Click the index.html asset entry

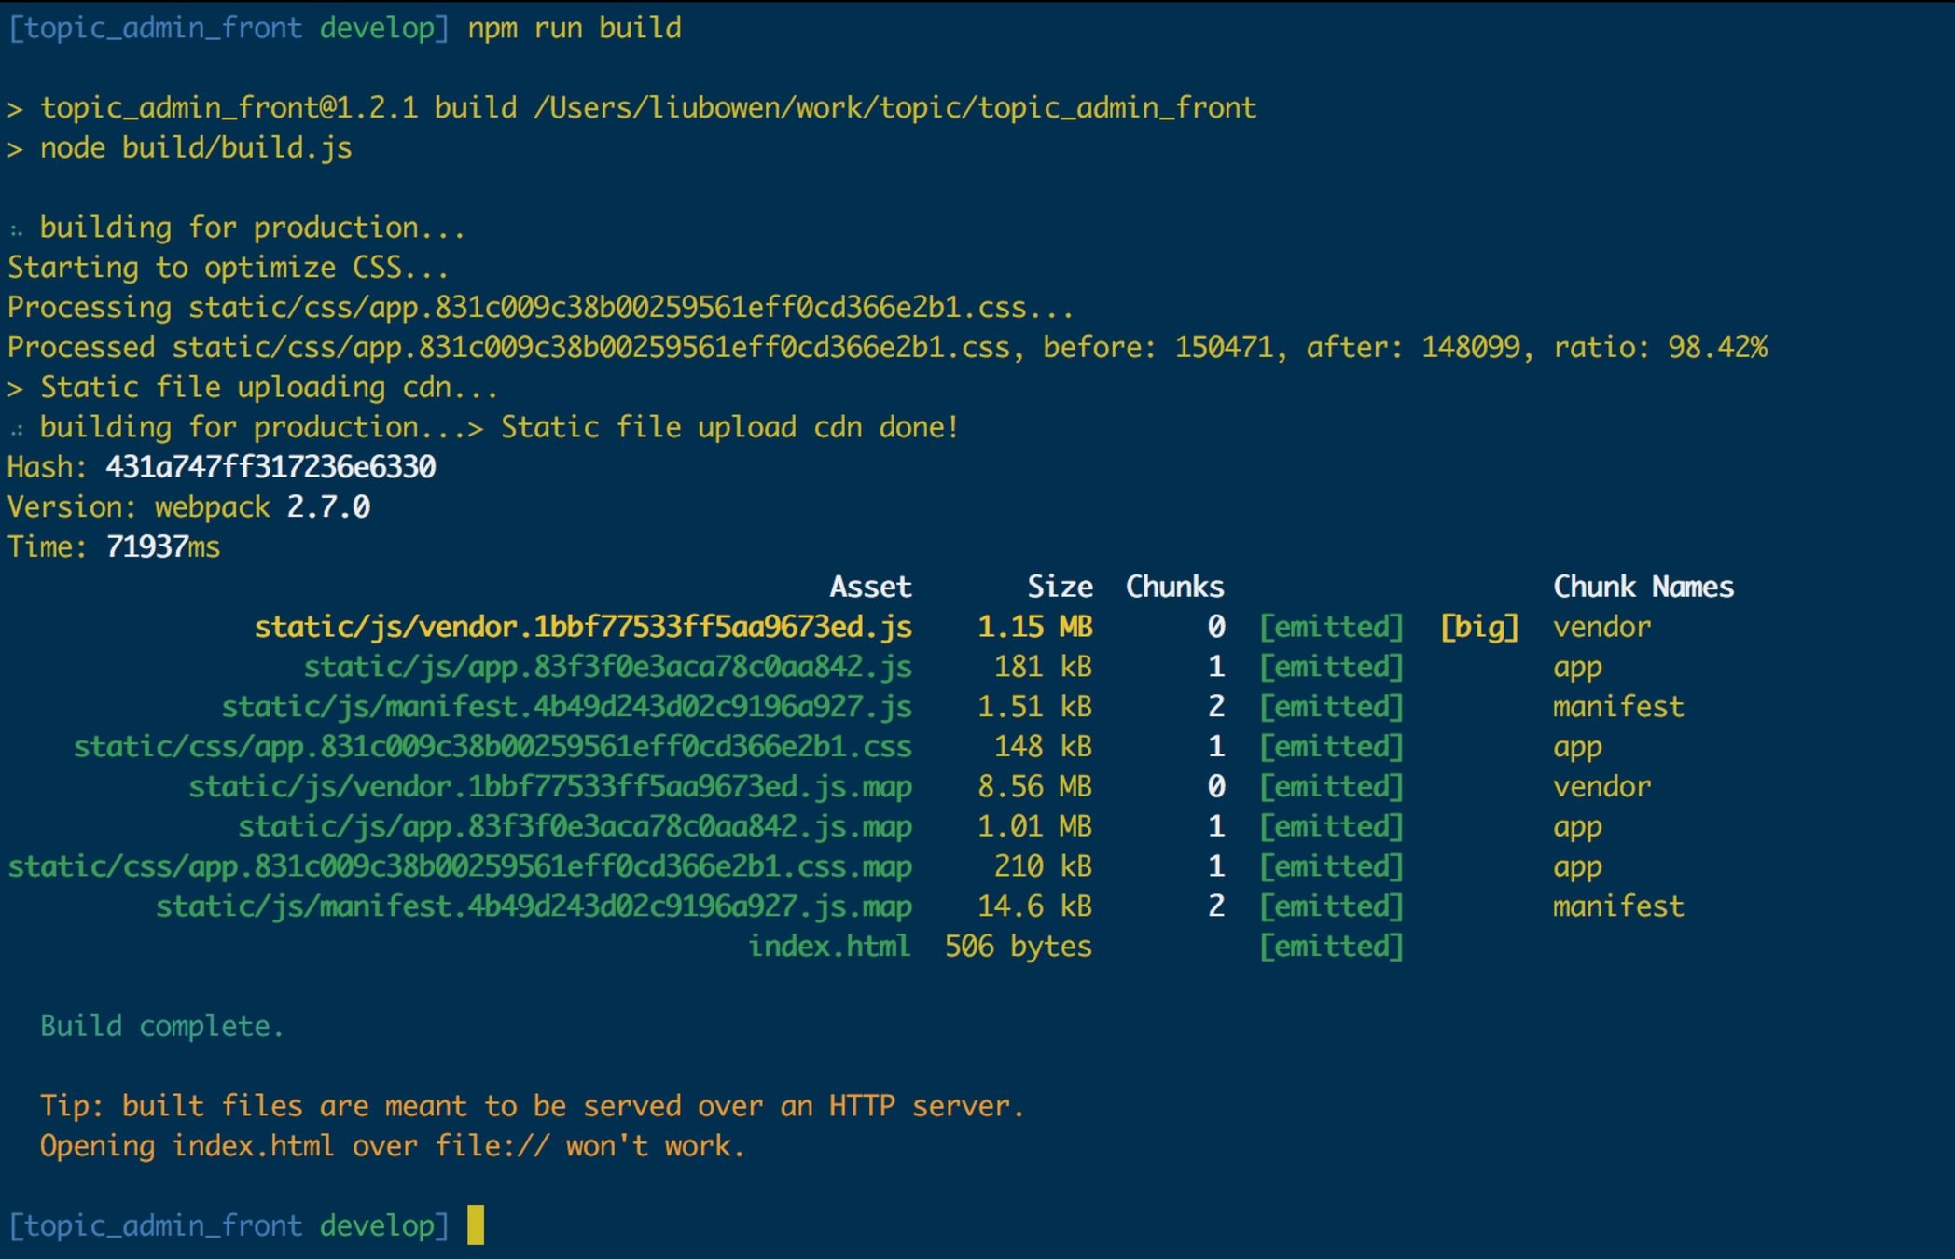click(828, 947)
